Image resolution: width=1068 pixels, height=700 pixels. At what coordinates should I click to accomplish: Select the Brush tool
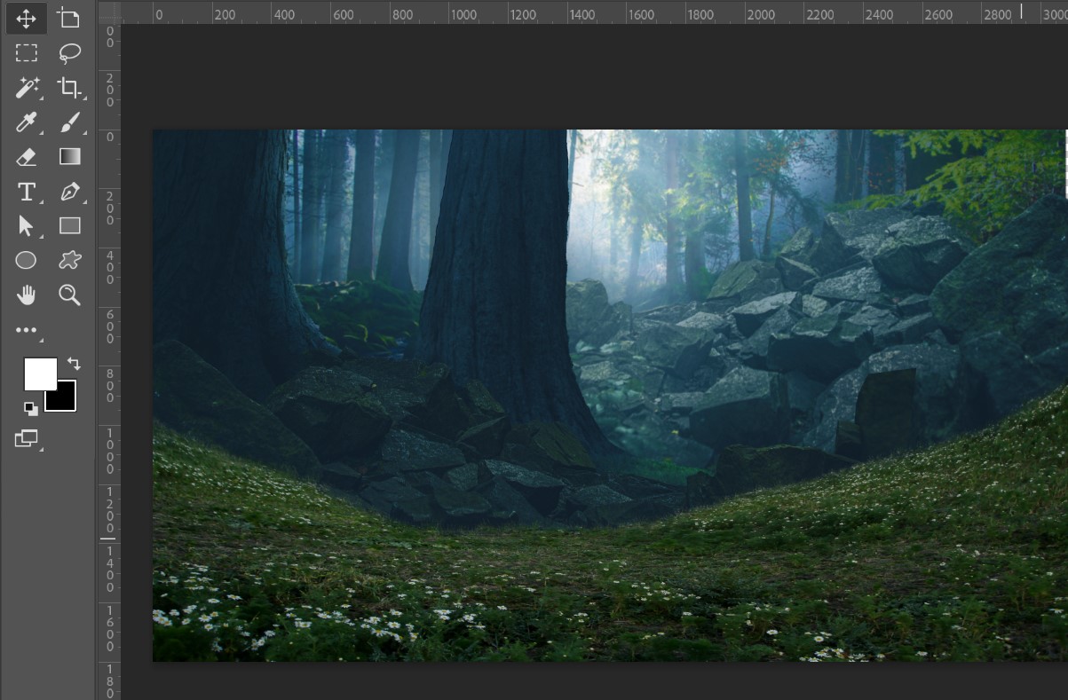(69, 122)
